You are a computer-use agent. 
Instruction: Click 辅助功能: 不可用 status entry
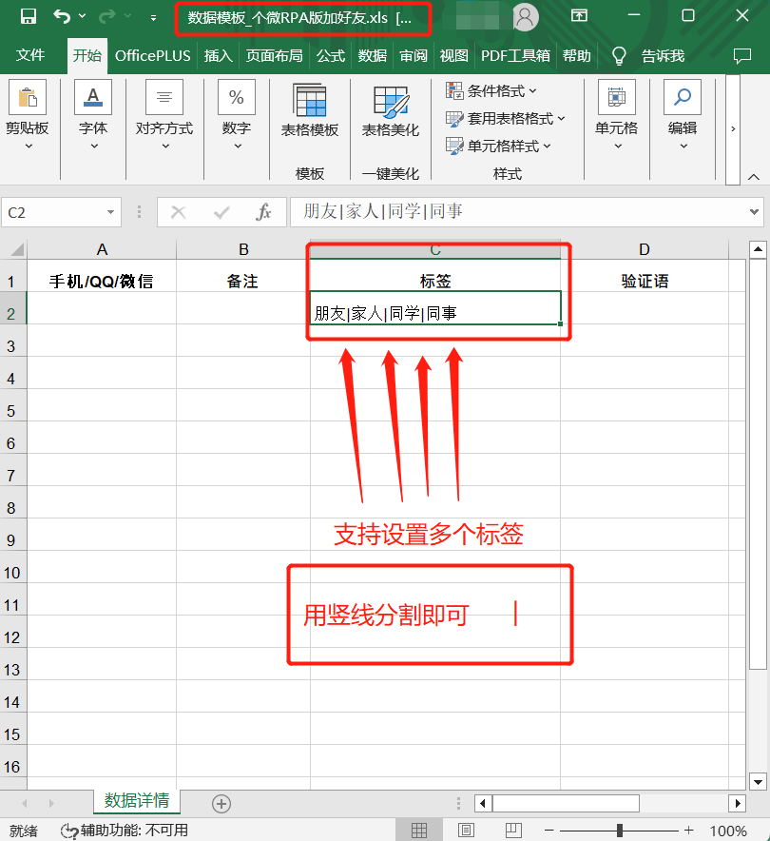click(125, 831)
